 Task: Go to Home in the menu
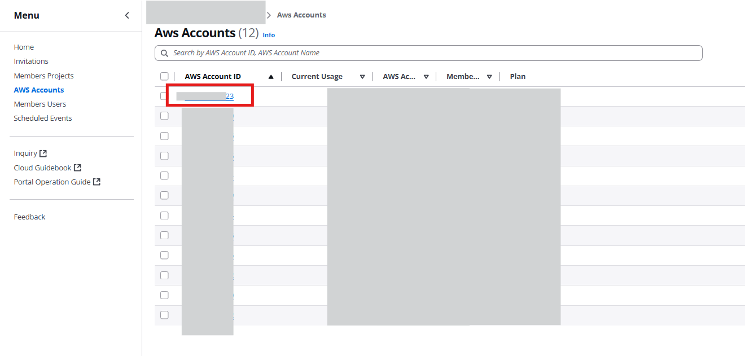click(24, 47)
